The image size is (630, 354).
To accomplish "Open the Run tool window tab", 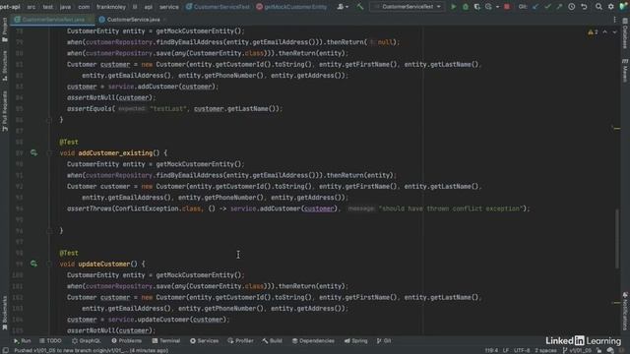I will (22, 341).
